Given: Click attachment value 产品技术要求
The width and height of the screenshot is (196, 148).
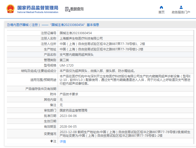Looking at the screenshot, I should point(69,94).
